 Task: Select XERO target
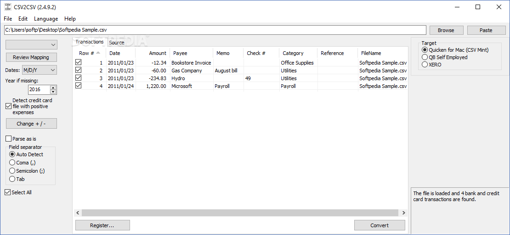425,65
